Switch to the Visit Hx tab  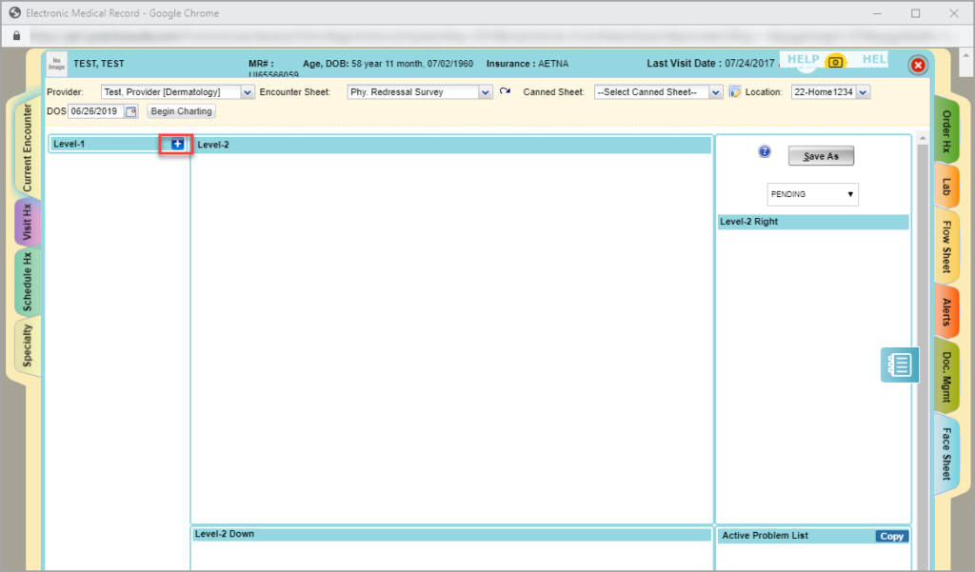28,223
